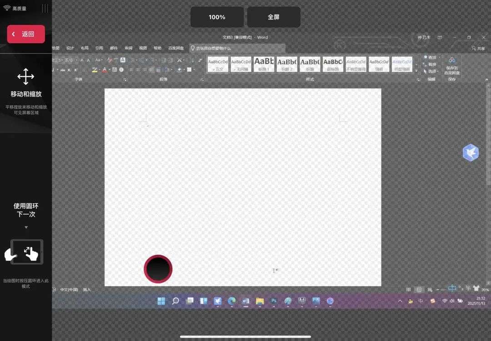Open Photoshop from the taskbar
491x341 pixels.
point(274,301)
